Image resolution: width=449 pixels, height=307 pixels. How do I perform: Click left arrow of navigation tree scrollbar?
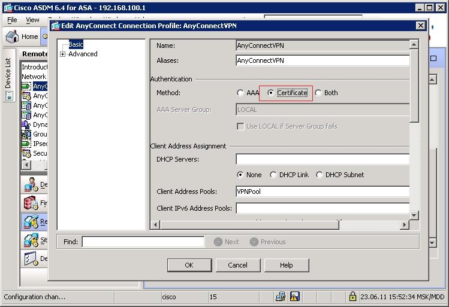[26, 165]
